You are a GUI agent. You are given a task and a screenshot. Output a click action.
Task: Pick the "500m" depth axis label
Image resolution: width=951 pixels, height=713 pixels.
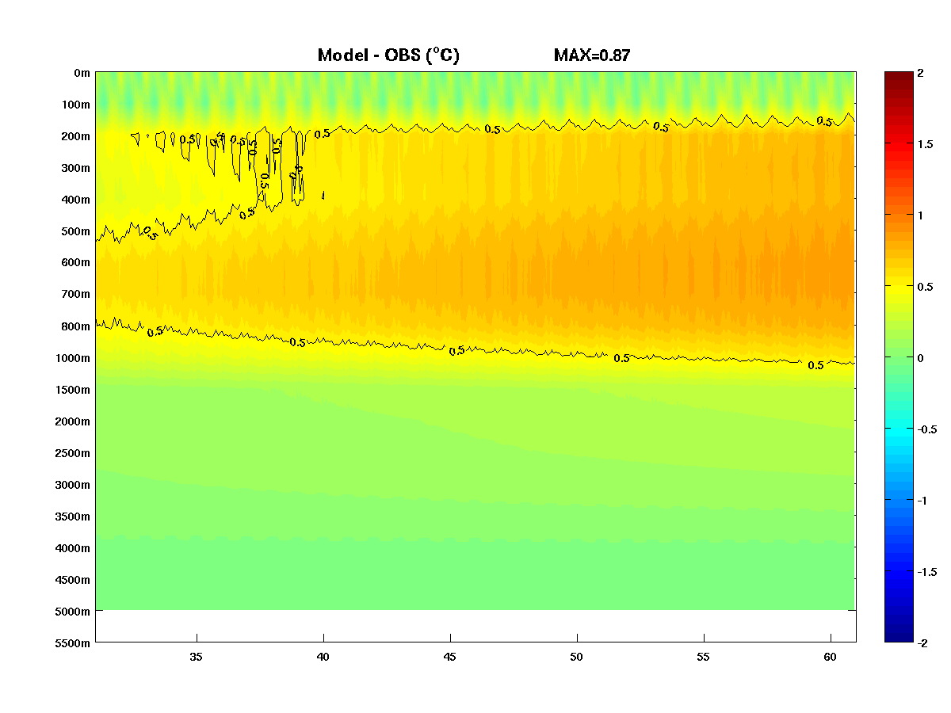[76, 231]
